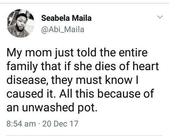
Task: Click the line 'caused it. All this because of'
Action: pos(80,93)
